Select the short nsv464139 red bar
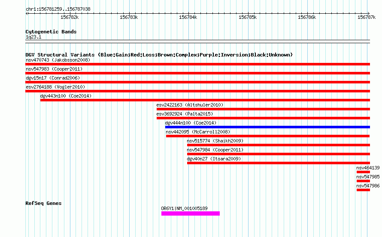Screen dimensions: 382x237 pos(363,172)
